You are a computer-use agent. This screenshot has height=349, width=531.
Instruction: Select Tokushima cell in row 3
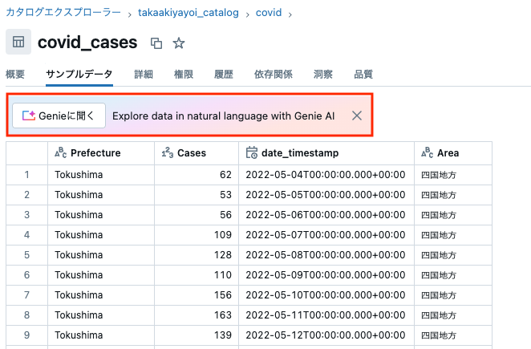pyautogui.click(x=101, y=215)
